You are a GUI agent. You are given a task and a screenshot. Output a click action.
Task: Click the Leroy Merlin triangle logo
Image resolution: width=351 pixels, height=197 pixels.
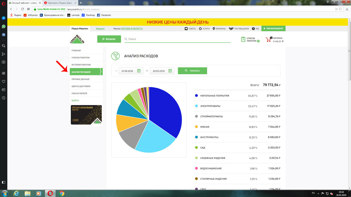[x=77, y=39]
